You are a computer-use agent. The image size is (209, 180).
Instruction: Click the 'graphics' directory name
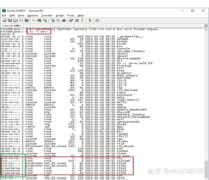coord(124,73)
